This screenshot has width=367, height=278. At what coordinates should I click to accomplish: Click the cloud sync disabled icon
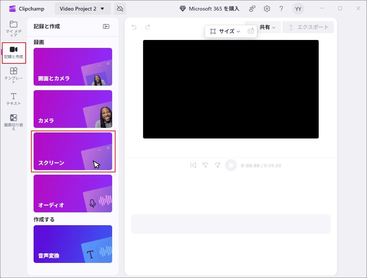120,9
